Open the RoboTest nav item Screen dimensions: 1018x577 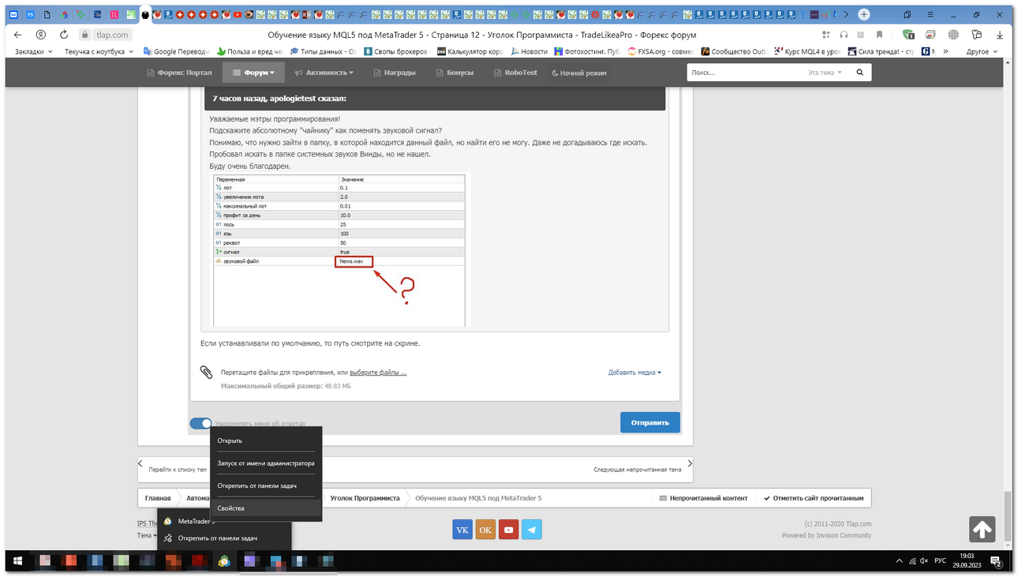(x=515, y=73)
